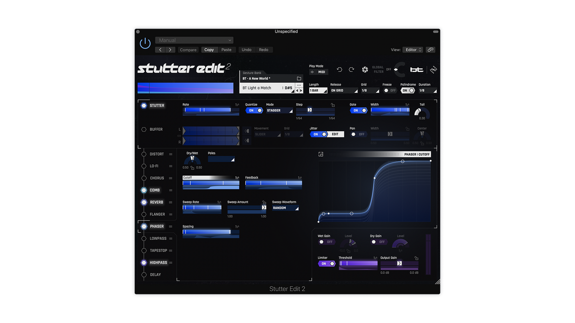This screenshot has height=323, width=575.
Task: Click the Sweep Rate slider
Action: (x=202, y=208)
